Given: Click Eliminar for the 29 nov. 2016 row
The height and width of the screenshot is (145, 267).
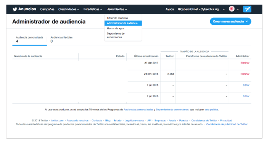Looking at the screenshot, I should click(245, 74).
